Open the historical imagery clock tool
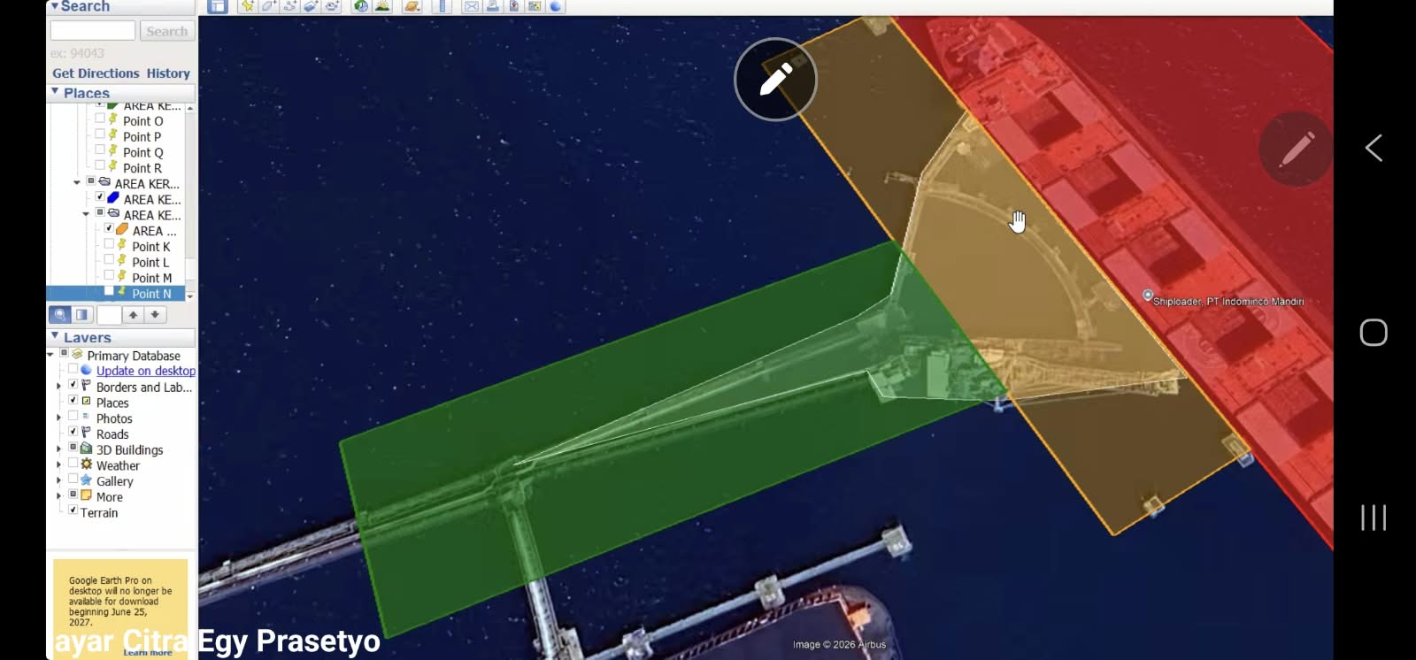 tap(361, 6)
